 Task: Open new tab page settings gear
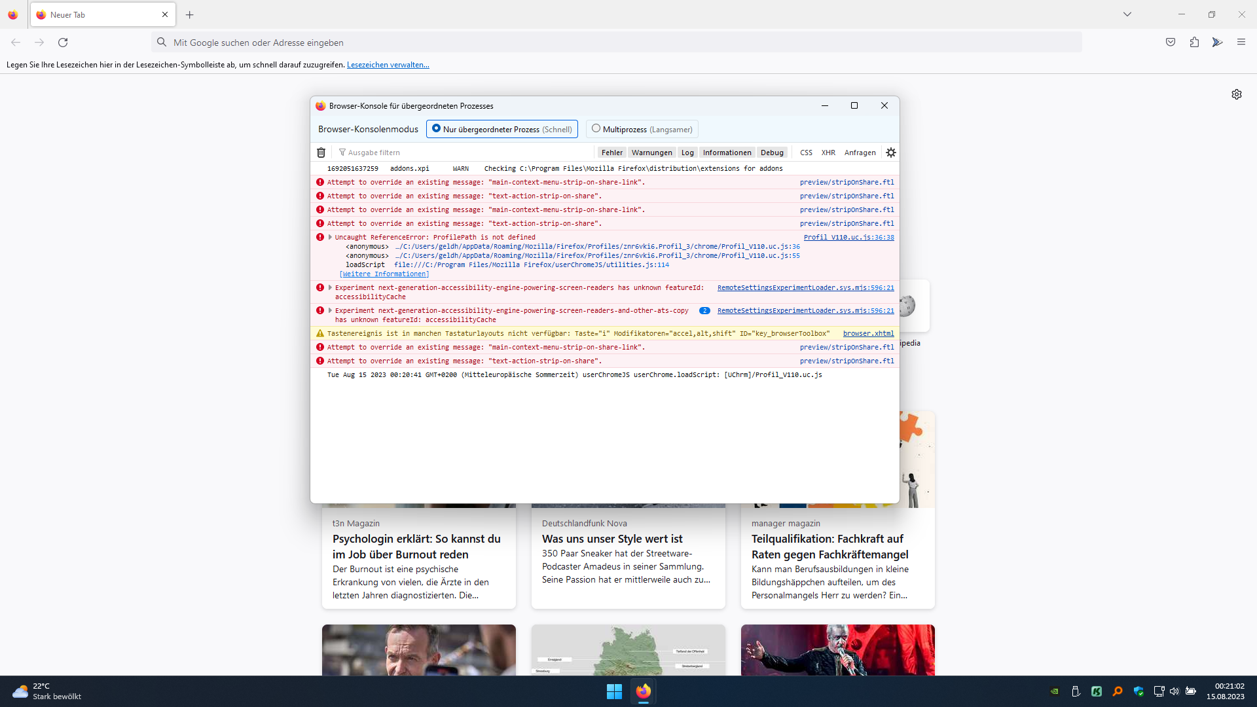[x=1237, y=94]
